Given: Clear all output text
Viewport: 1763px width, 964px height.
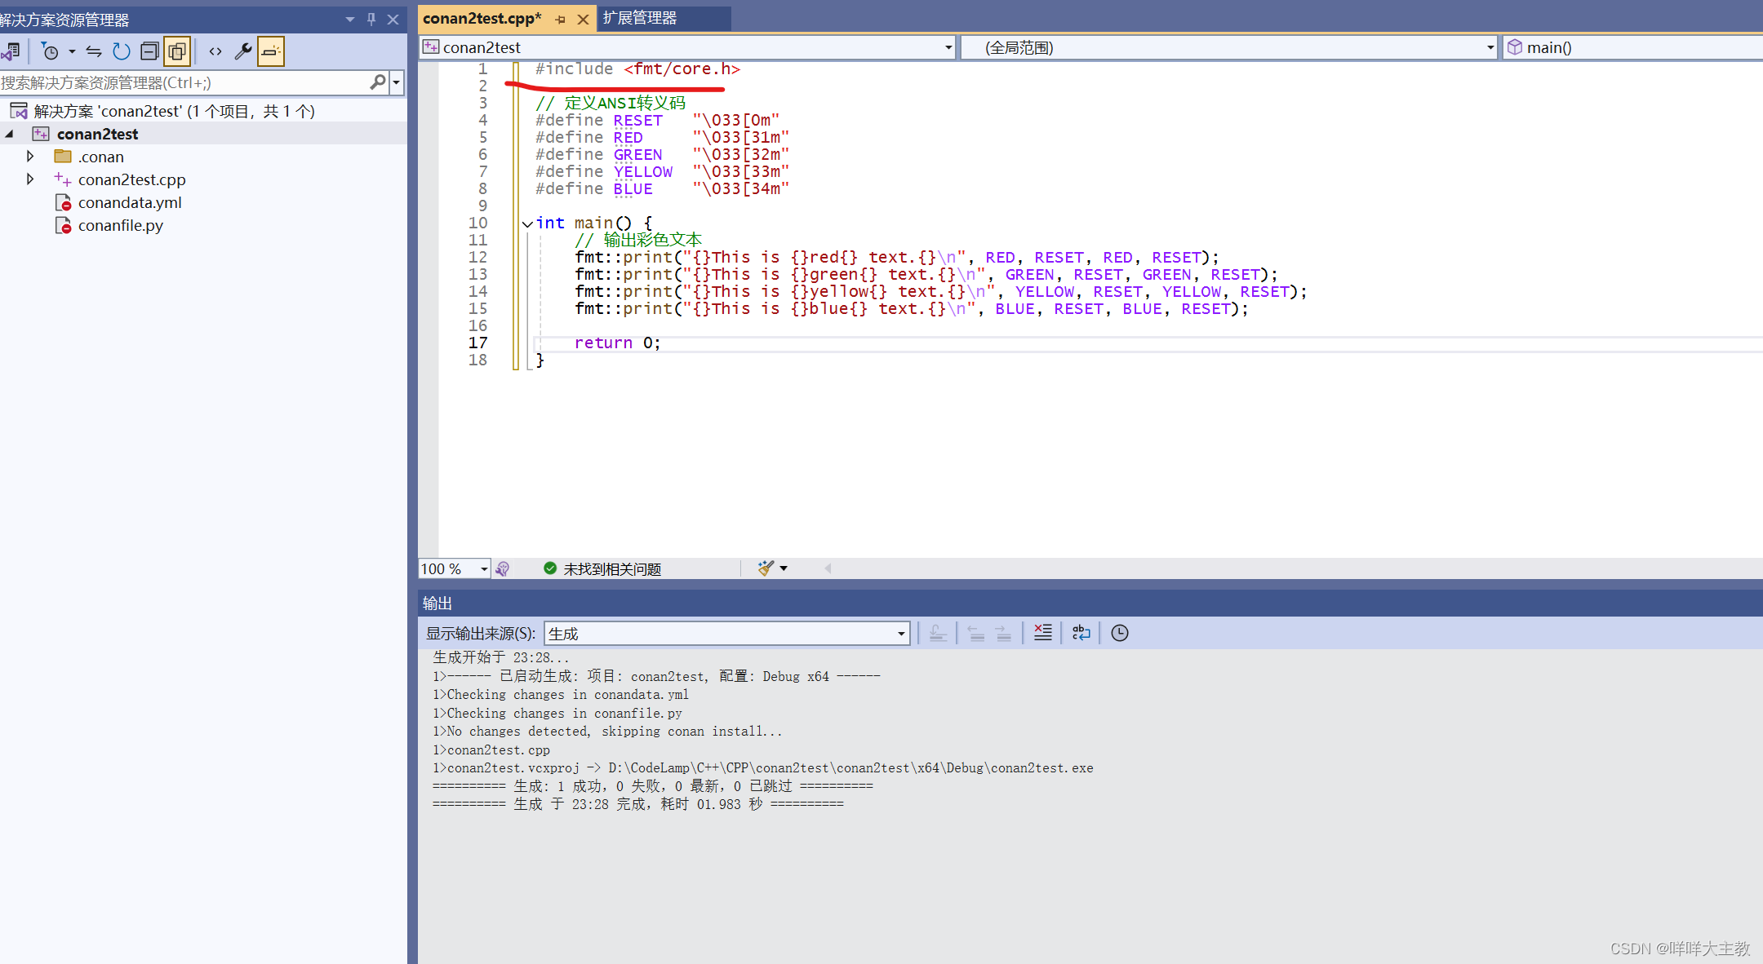Looking at the screenshot, I should 1043,633.
